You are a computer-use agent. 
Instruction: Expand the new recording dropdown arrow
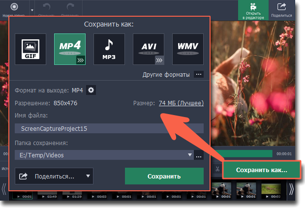coord(32,10)
